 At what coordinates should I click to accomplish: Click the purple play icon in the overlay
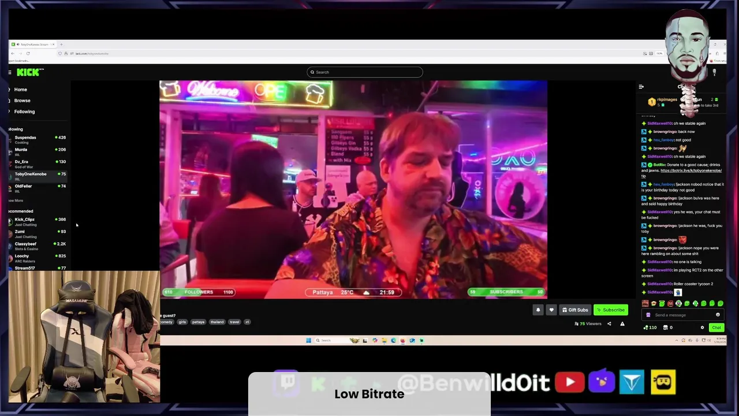[x=602, y=381]
